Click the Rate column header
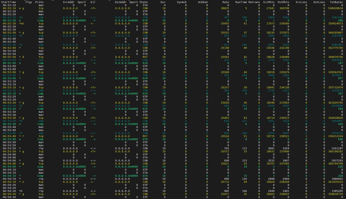 pyautogui.click(x=226, y=2)
